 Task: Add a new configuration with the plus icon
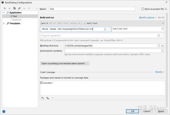5,8
